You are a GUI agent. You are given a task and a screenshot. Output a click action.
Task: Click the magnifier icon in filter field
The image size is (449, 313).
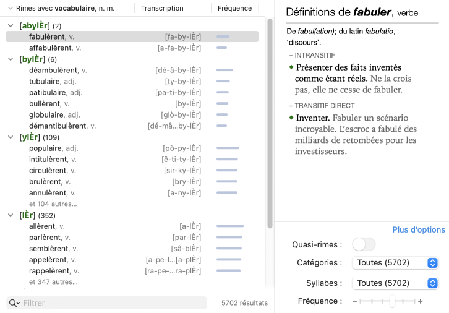(13, 303)
